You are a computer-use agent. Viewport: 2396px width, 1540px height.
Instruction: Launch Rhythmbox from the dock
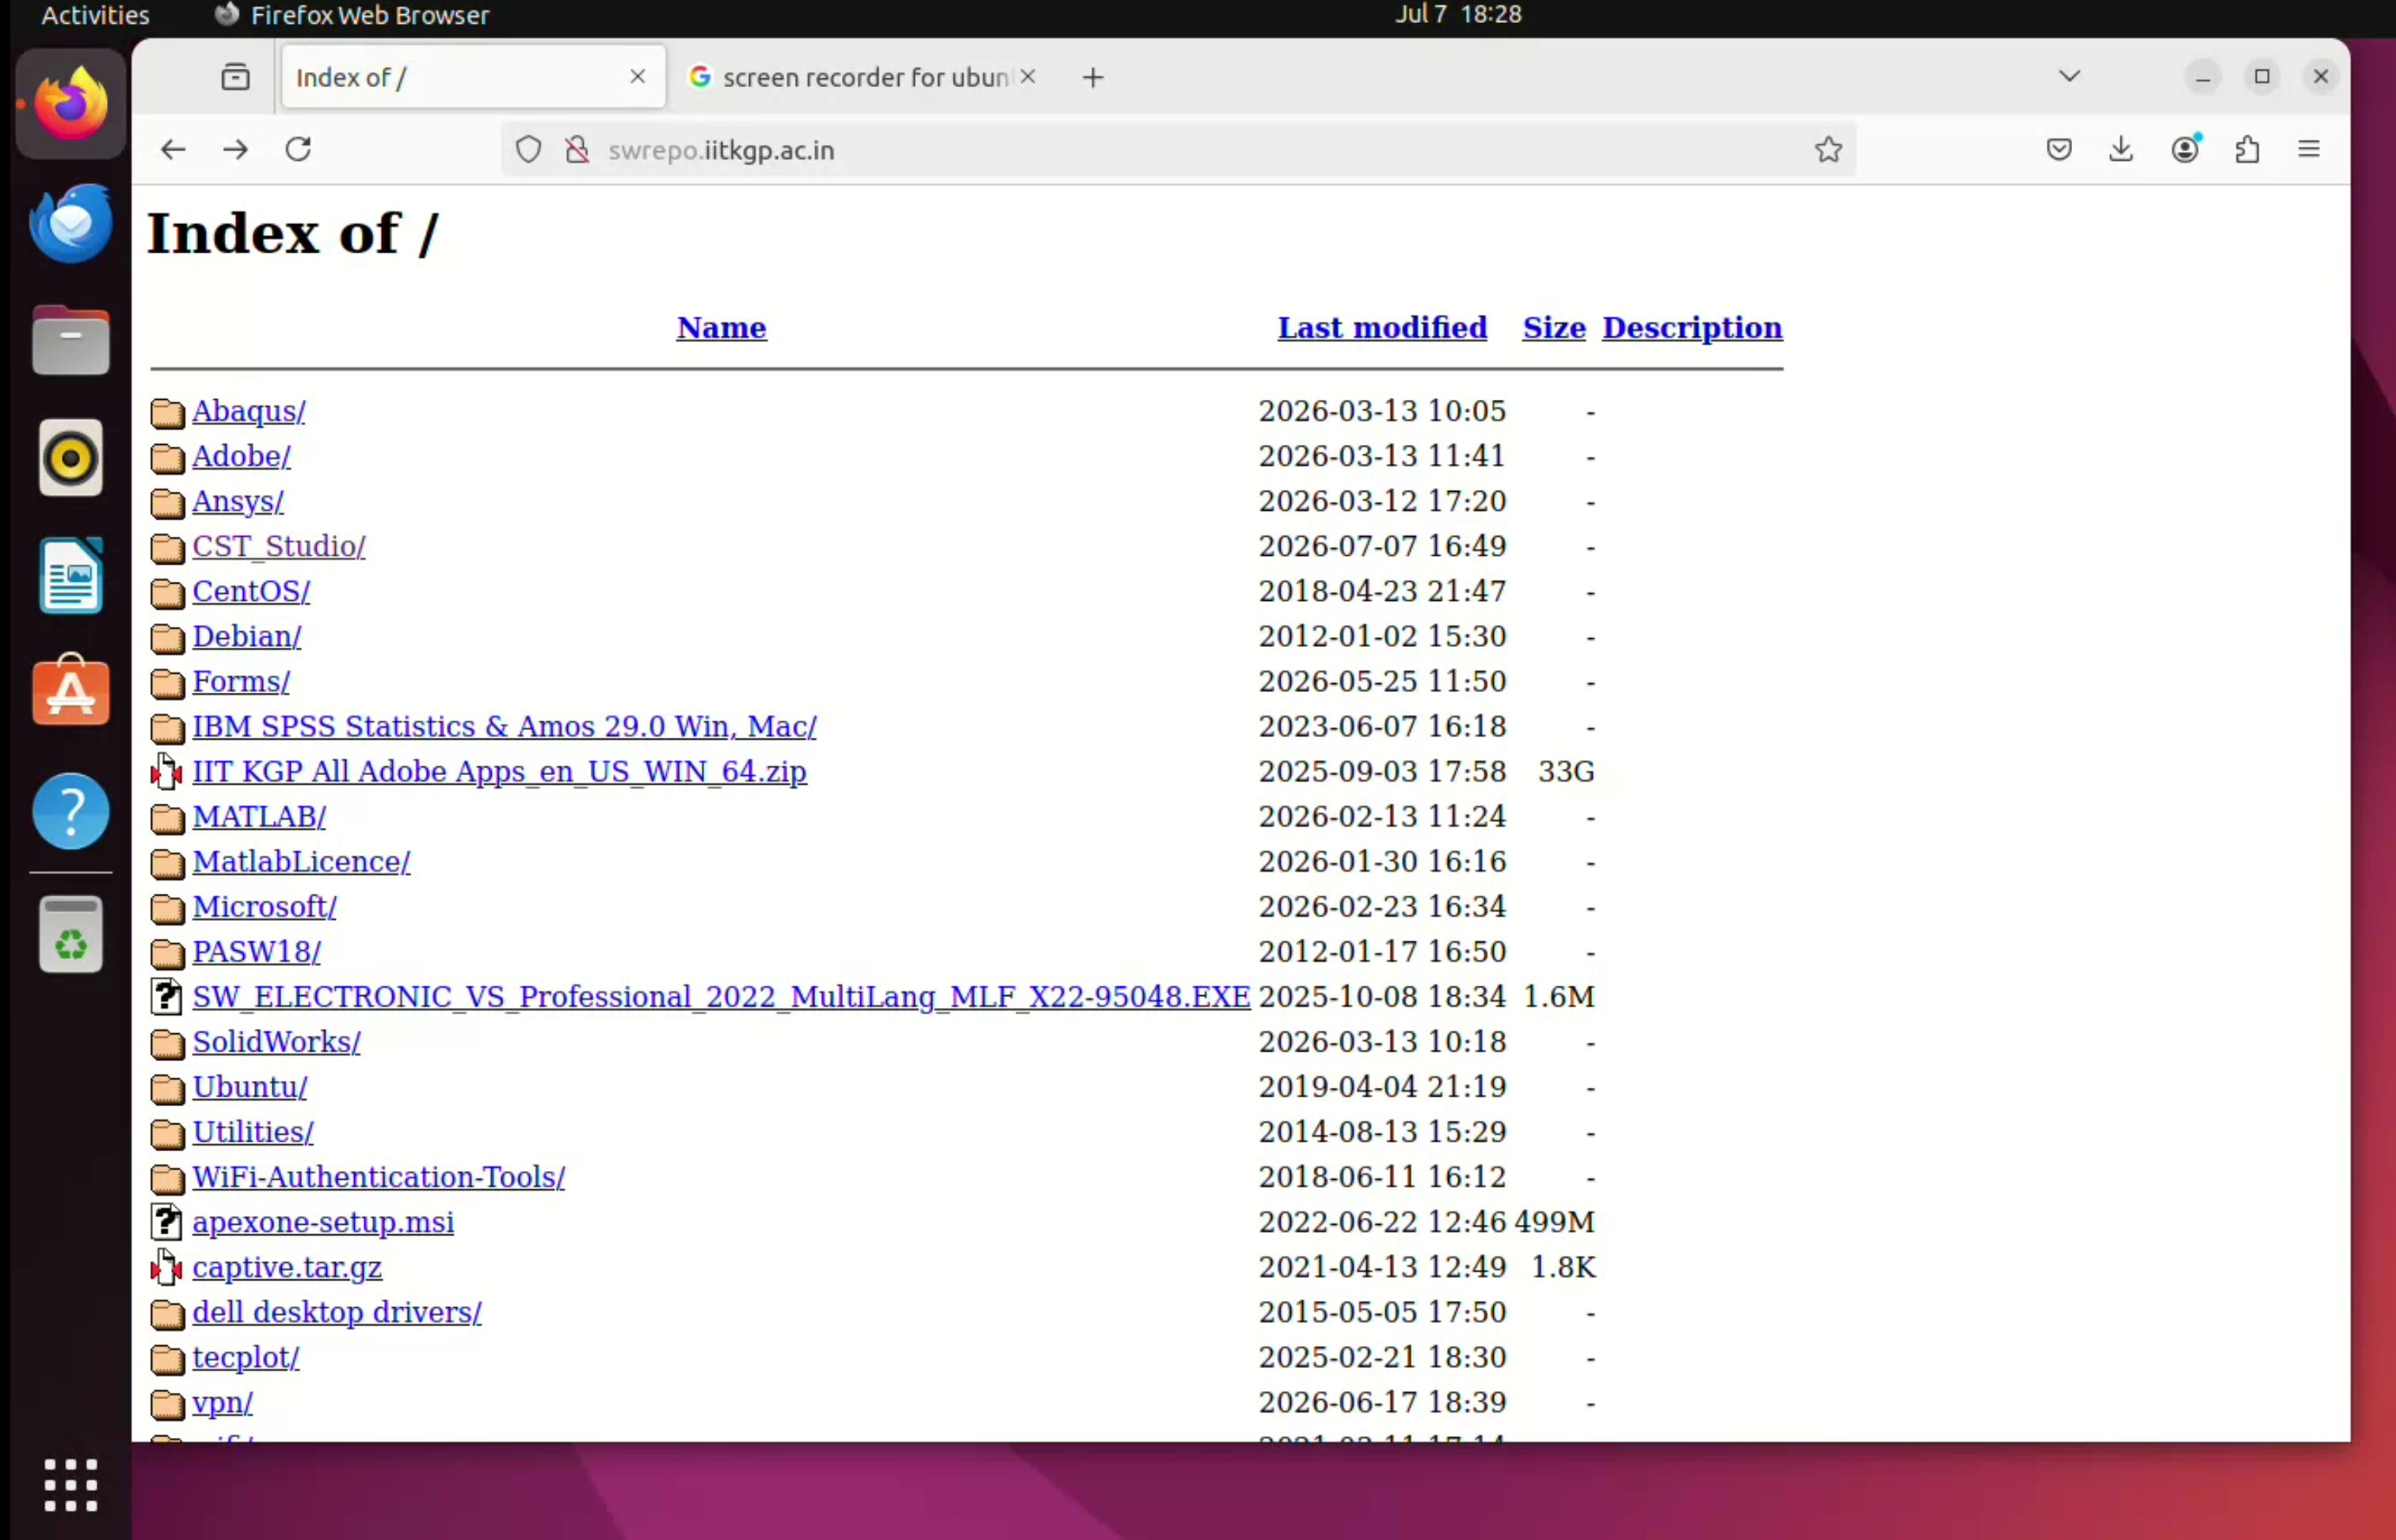(x=71, y=458)
